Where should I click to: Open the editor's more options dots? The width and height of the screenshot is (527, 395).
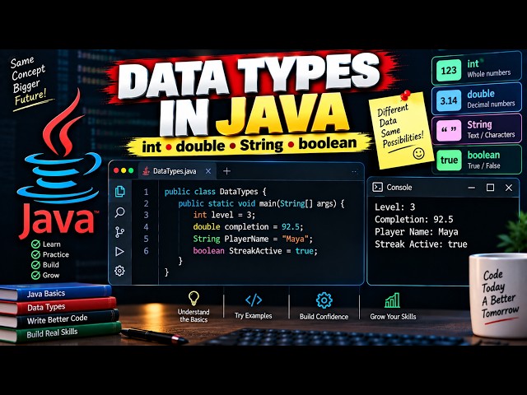[355, 172]
